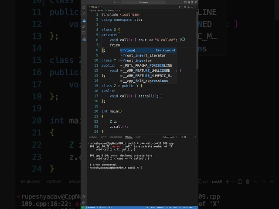The image size is (279, 209).
Task: Split the editor to the right
Action: (192, 7)
